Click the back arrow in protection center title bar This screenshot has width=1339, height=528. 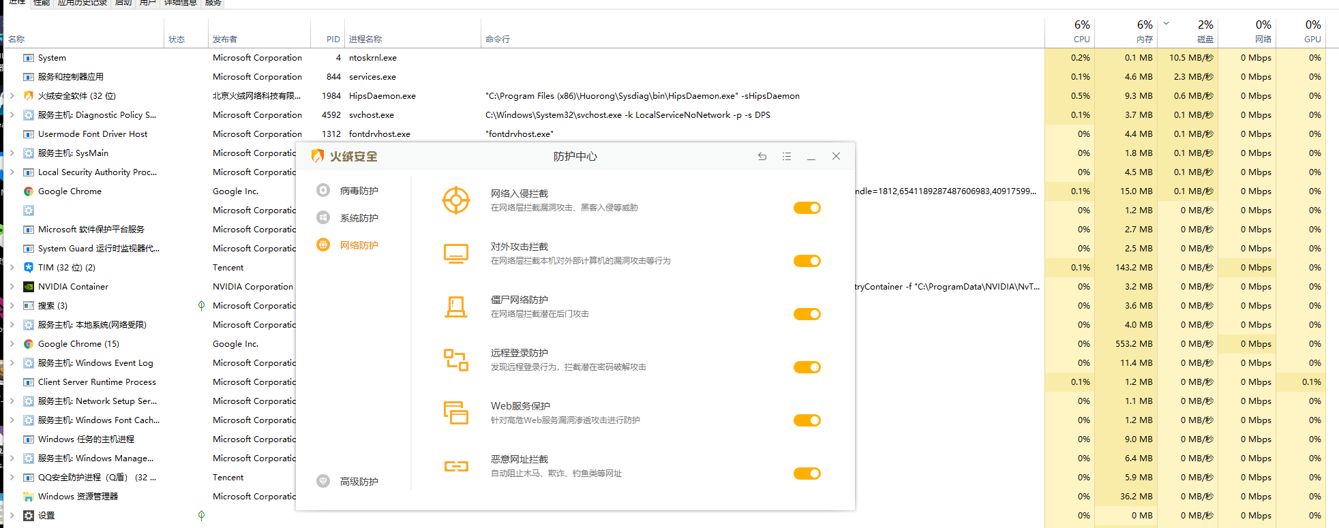[762, 156]
